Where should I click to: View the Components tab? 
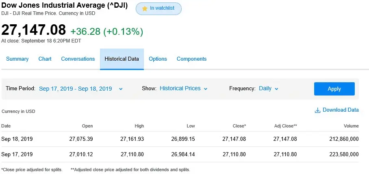click(191, 59)
